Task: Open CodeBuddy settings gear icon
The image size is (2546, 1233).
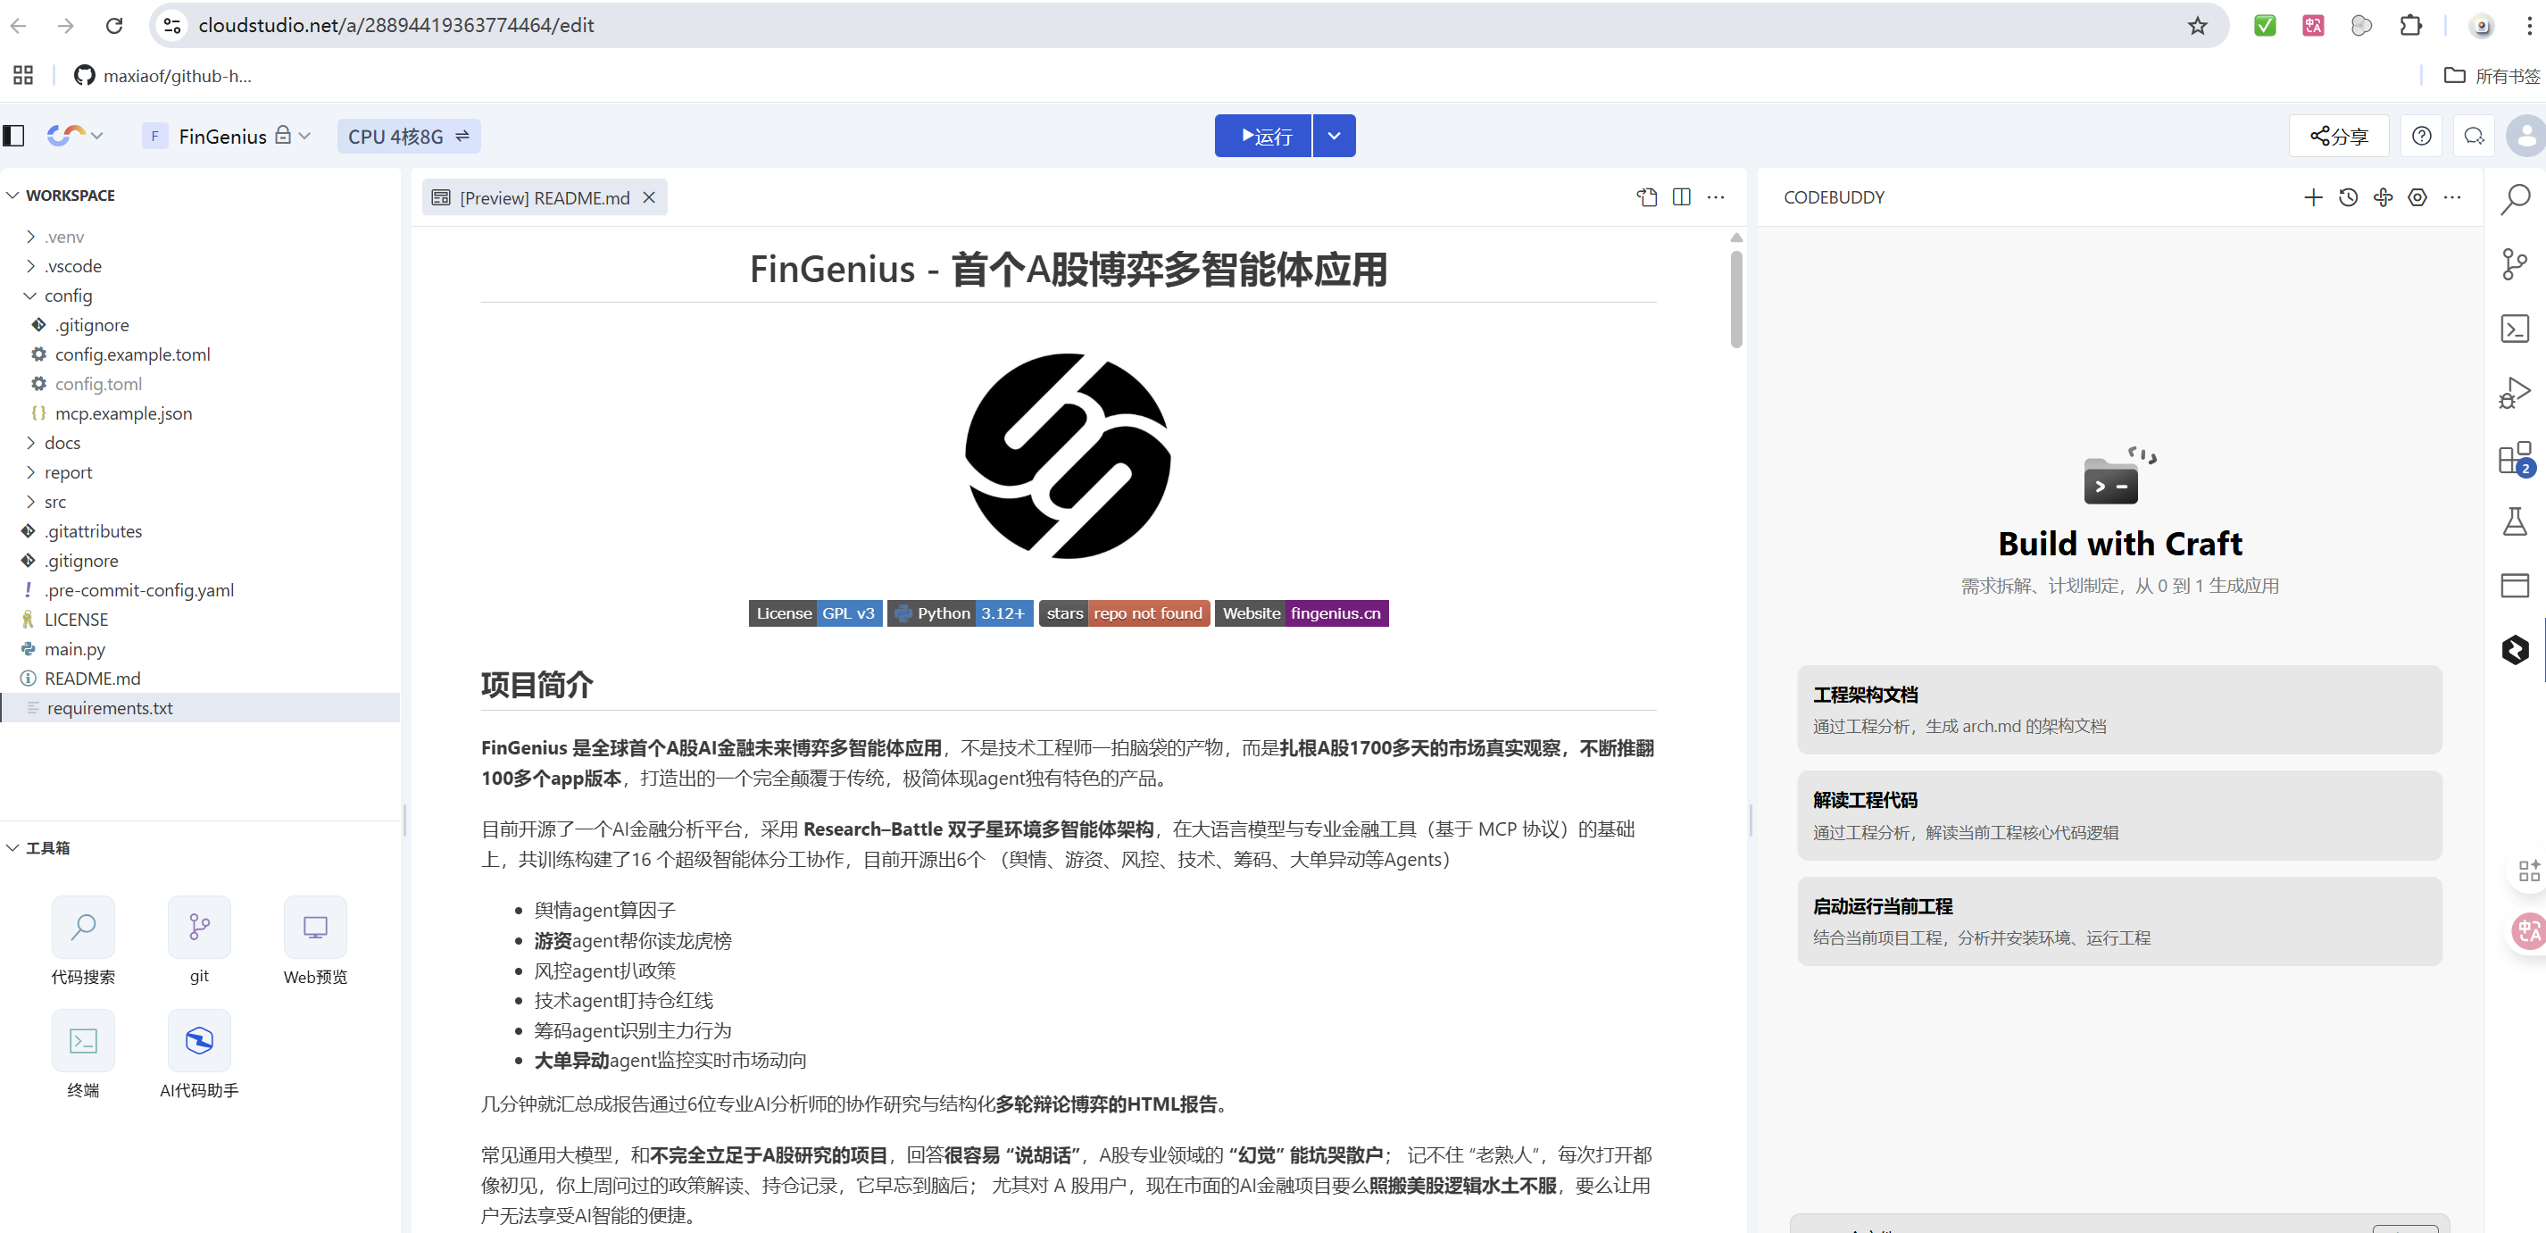Action: pyautogui.click(x=2417, y=197)
